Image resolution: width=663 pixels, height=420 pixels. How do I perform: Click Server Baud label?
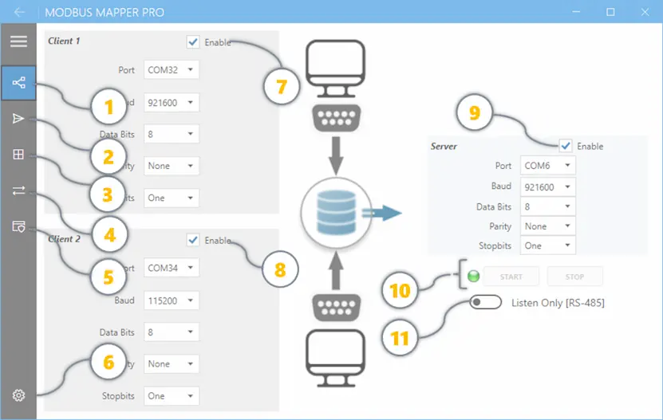pos(501,186)
